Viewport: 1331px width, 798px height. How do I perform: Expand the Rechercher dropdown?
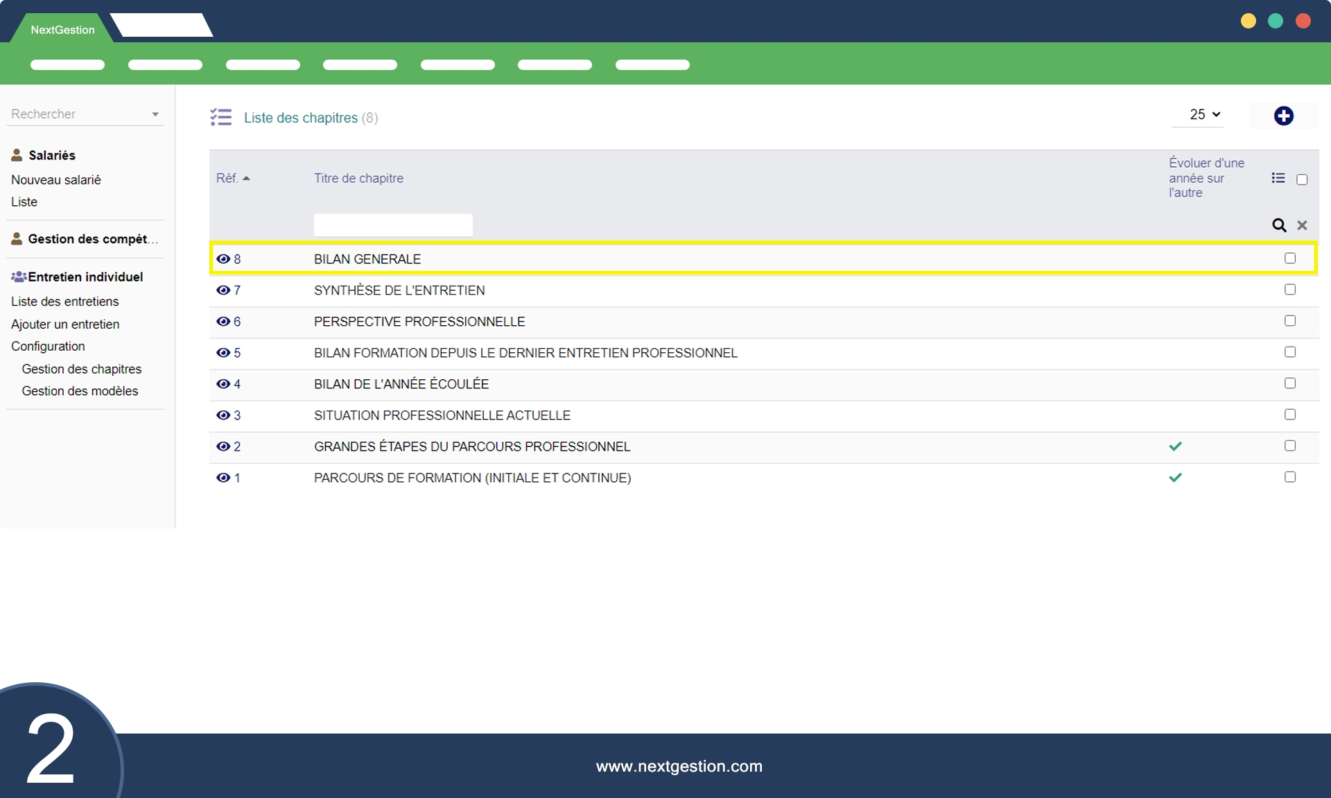155,114
